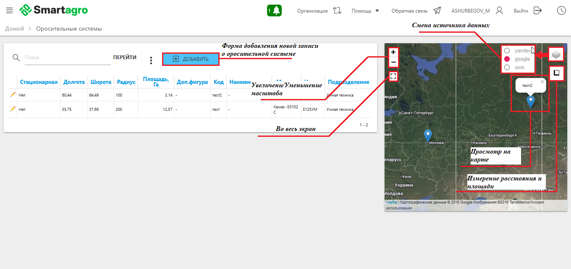Click the clock icon in top bar
The height and width of the screenshot is (269, 571).
[x=561, y=10]
